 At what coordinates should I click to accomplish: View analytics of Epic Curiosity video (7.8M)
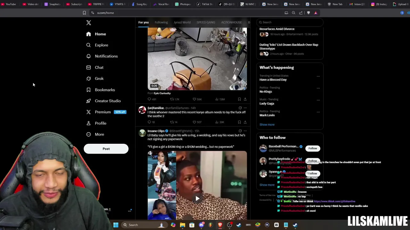click(220, 99)
